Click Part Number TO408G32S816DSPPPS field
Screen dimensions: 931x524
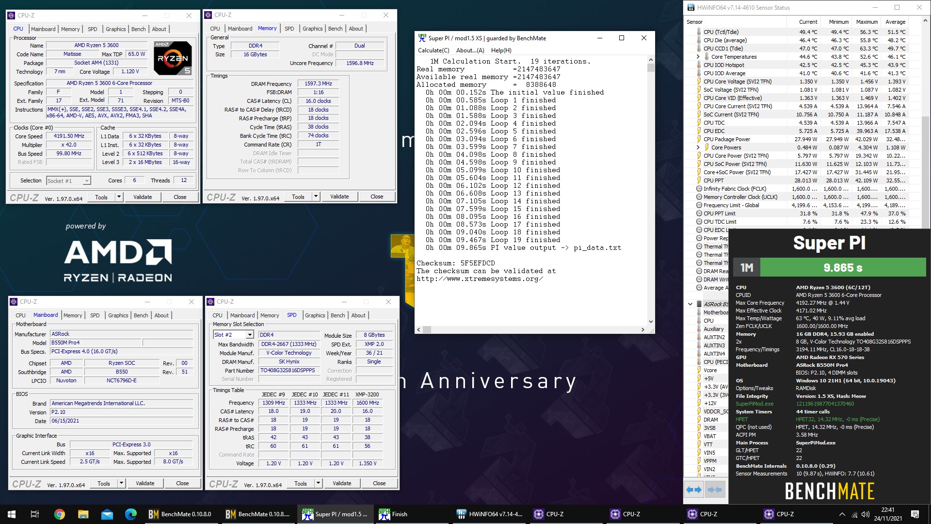tap(288, 370)
